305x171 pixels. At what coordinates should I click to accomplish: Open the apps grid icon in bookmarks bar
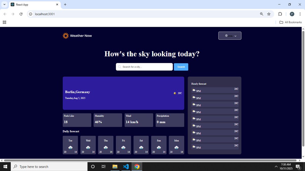[x=4, y=22]
